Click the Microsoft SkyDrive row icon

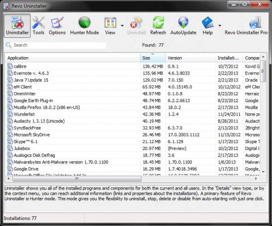(x=10, y=134)
